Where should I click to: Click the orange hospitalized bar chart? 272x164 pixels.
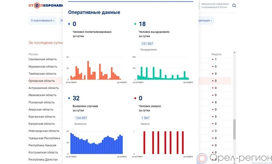click(96, 70)
